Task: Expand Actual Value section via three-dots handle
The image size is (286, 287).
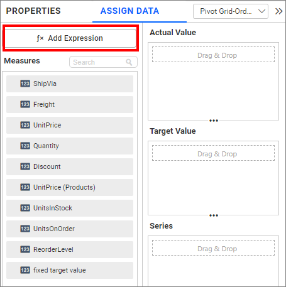Action: point(214,121)
